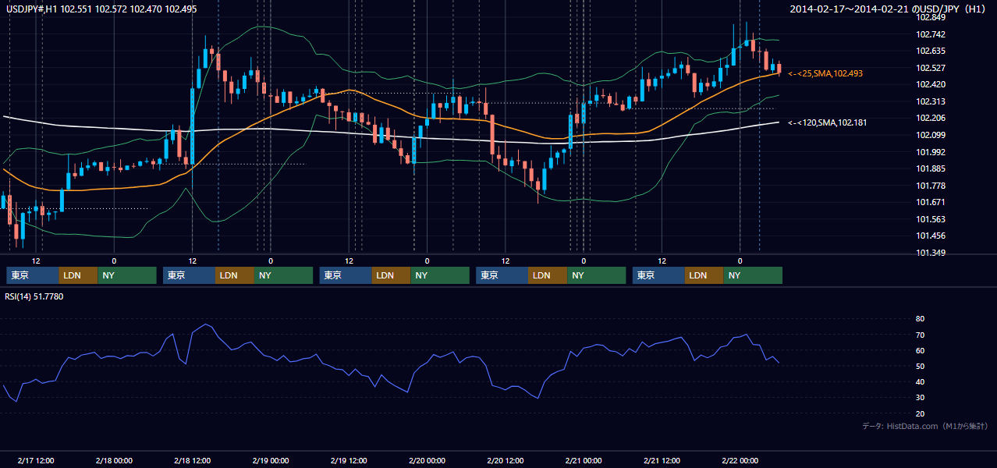This screenshot has width=997, height=468.
Task: Click price axis value 102.206
Action: point(931,118)
